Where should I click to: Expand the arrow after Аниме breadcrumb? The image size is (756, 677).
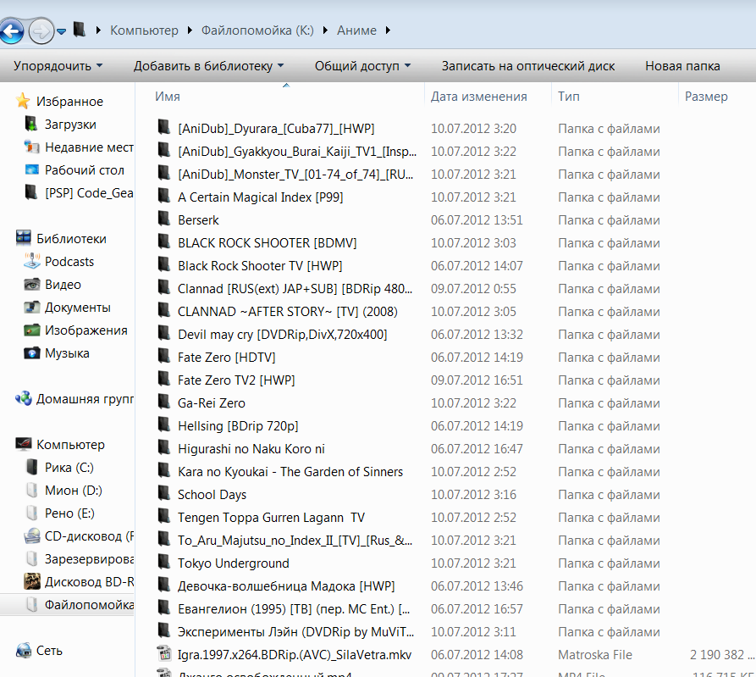click(x=388, y=31)
